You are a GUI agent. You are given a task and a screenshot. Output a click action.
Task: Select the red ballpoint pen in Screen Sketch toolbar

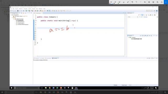pos(111,2)
